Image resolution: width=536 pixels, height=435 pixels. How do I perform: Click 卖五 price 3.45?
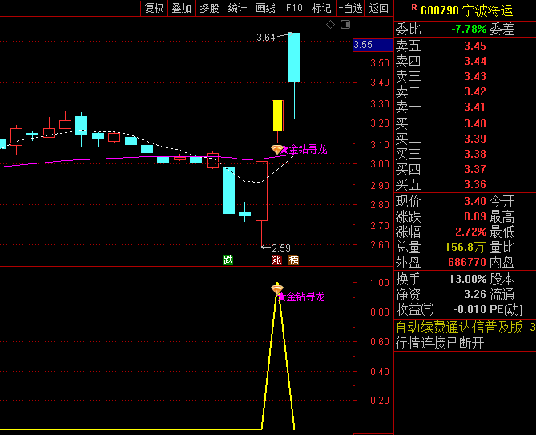(x=475, y=46)
